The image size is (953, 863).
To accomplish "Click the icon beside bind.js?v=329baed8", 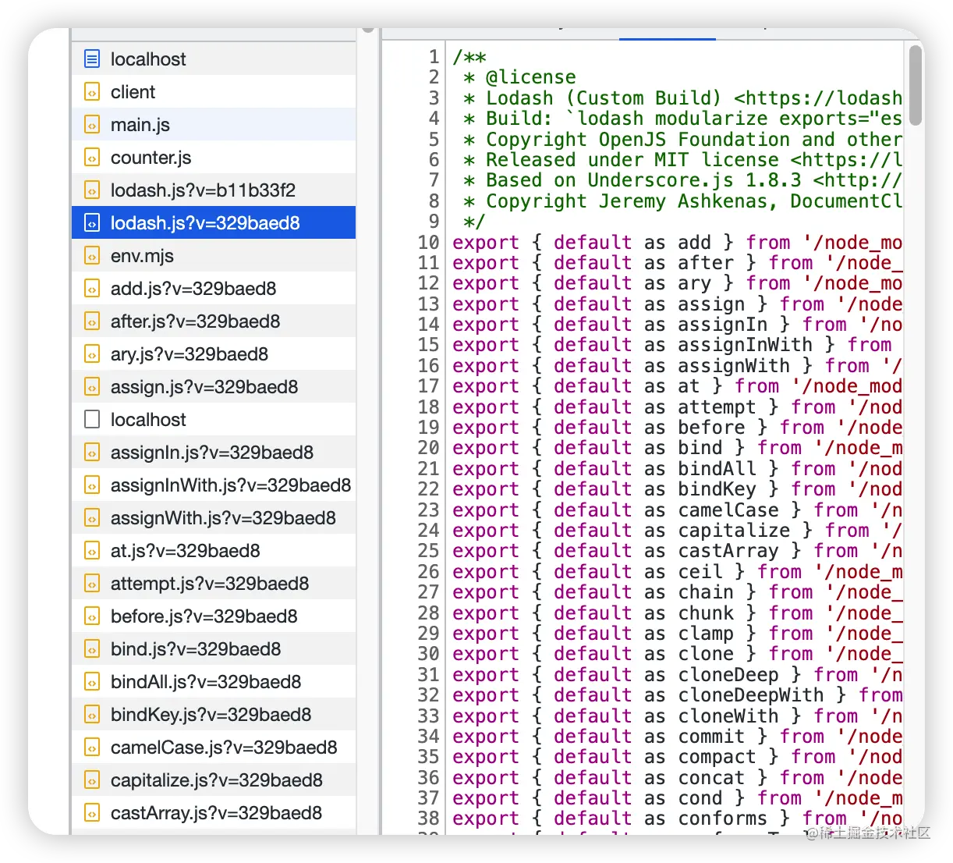I will pos(92,649).
